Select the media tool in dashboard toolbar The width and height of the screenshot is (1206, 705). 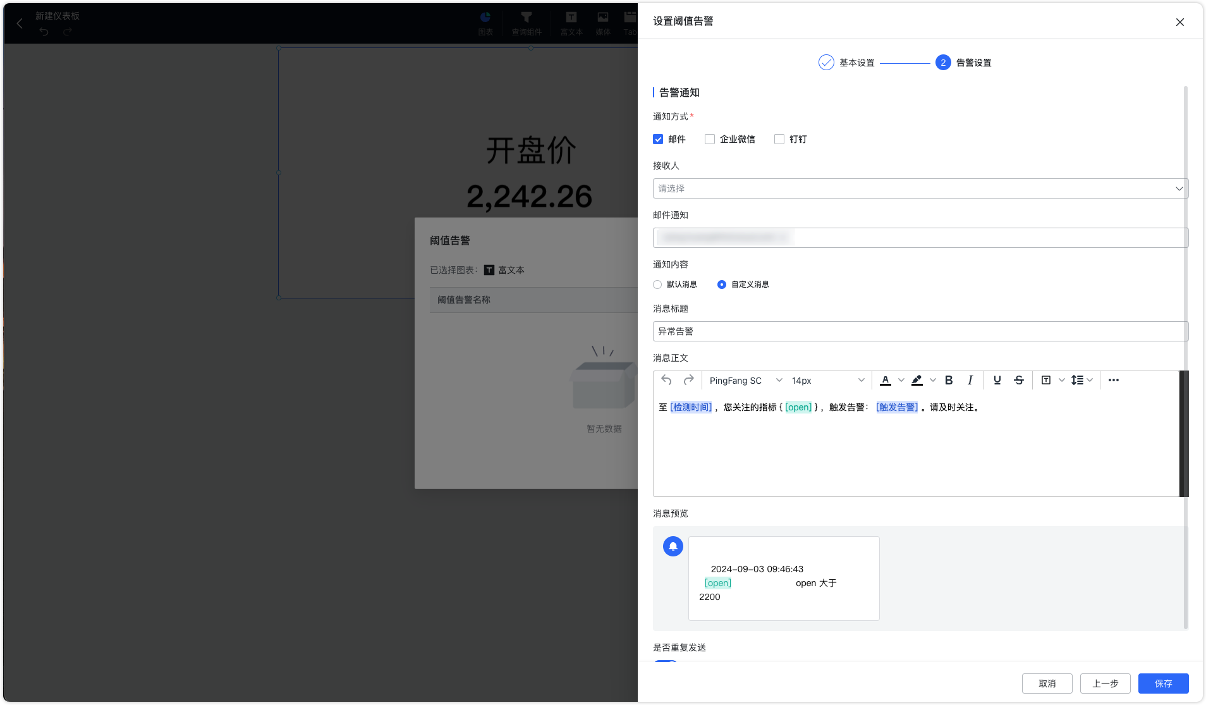click(x=603, y=23)
